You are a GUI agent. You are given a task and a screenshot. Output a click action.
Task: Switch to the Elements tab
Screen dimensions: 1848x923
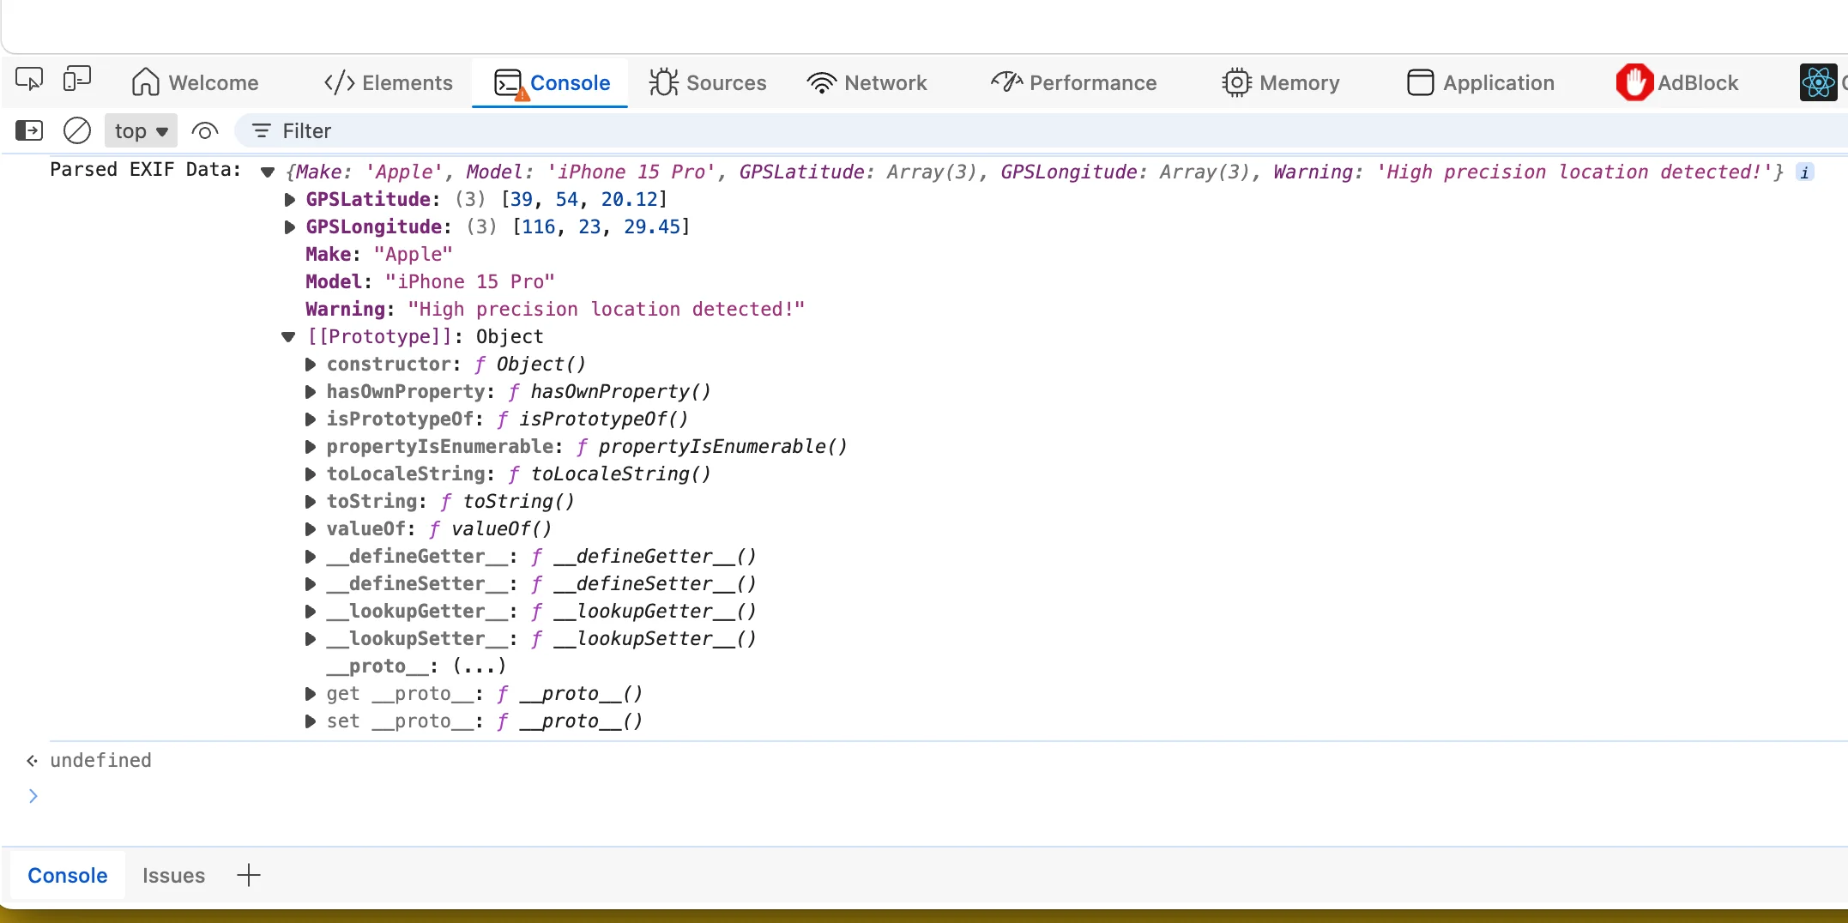[x=389, y=82]
